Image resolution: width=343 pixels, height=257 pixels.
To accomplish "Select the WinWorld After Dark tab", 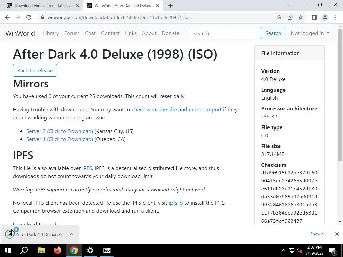I will click(123, 6).
